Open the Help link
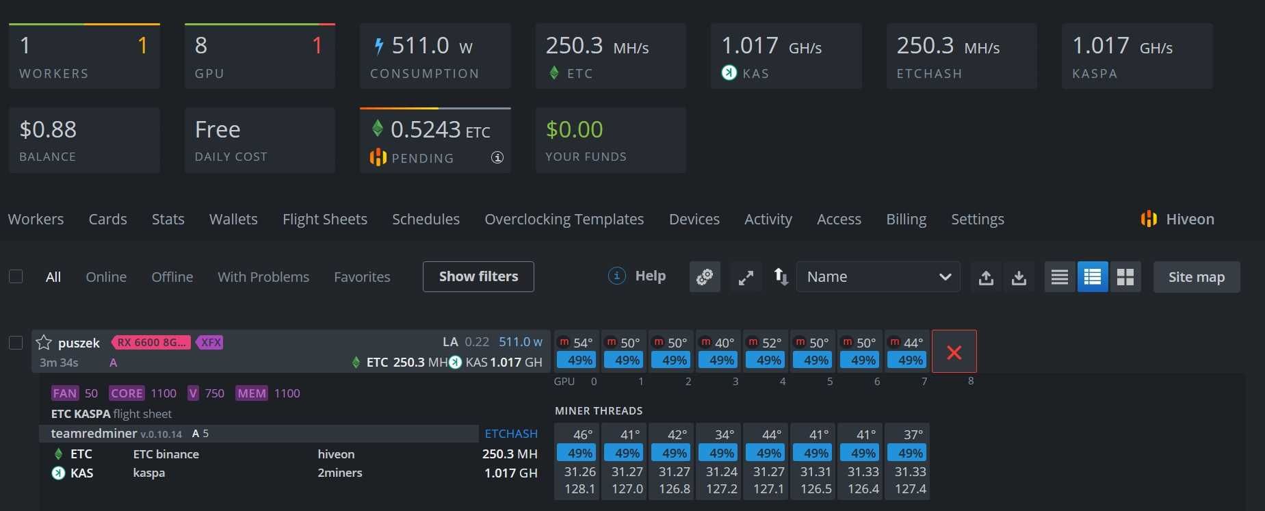 point(637,276)
